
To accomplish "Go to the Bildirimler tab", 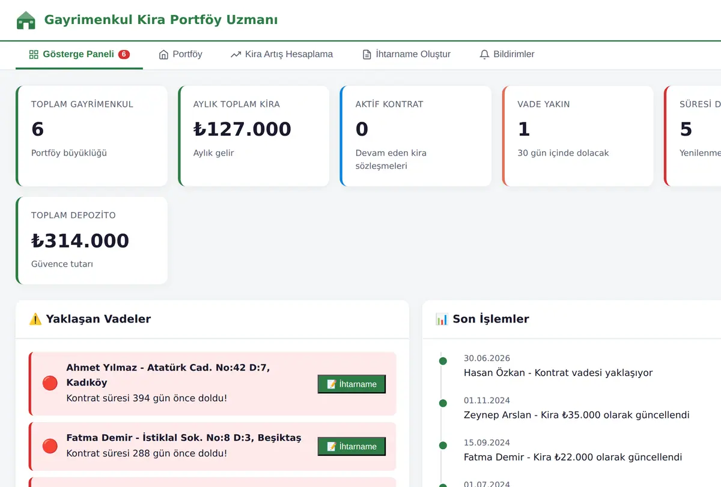I will 507,55.
